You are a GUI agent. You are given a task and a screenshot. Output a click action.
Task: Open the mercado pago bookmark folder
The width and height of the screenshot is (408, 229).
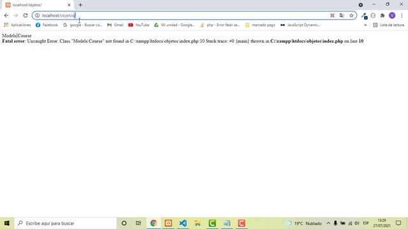pyautogui.click(x=260, y=25)
